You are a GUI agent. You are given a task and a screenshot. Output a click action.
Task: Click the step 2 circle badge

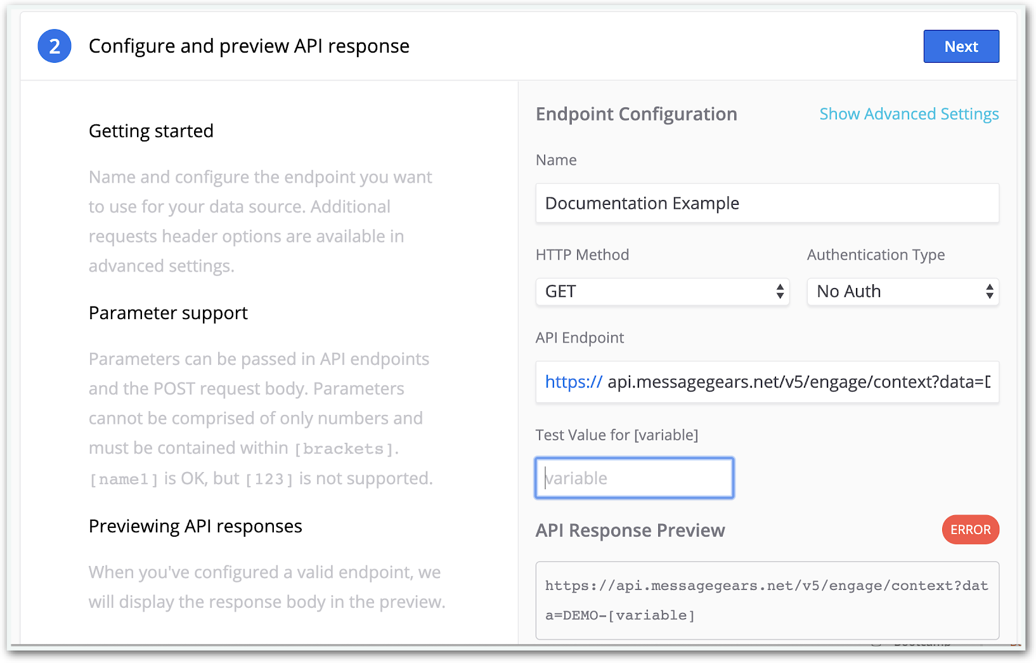pyautogui.click(x=55, y=46)
